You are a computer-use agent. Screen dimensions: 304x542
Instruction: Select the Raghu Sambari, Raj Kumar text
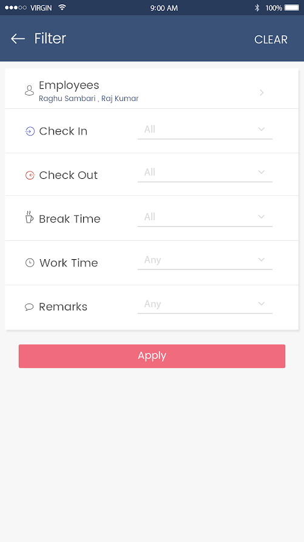pos(89,99)
